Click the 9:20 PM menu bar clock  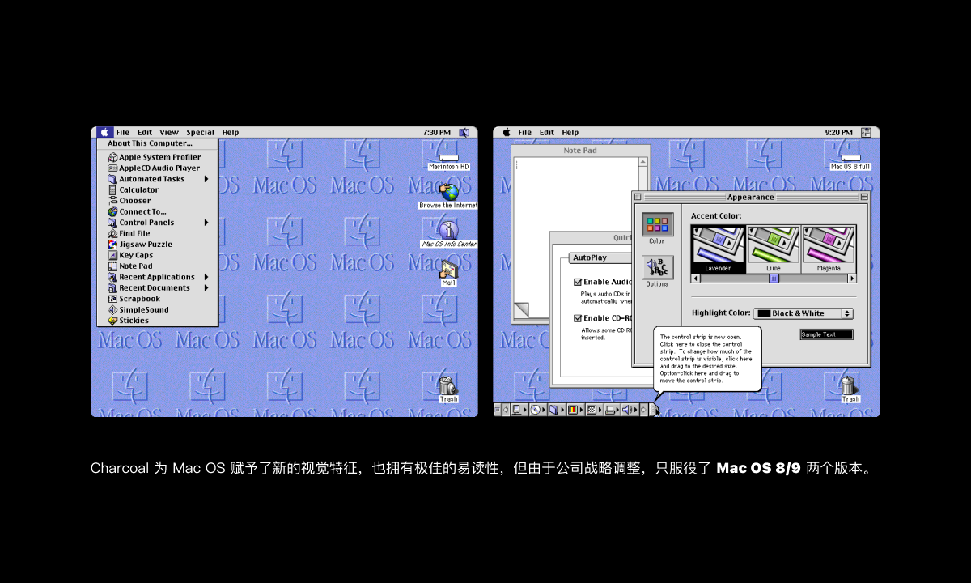839,132
